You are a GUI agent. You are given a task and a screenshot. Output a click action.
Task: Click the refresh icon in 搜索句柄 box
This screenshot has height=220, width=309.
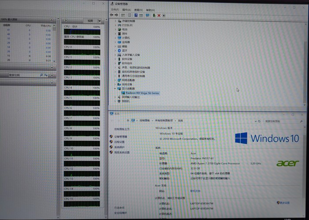tap(46, 75)
